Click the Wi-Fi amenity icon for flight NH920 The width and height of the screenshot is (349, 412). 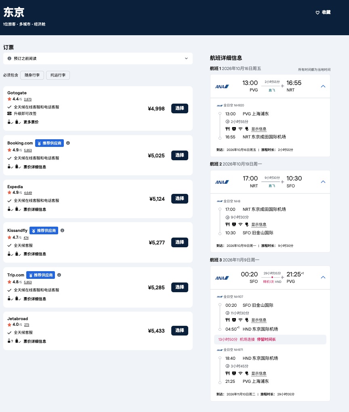point(240,129)
